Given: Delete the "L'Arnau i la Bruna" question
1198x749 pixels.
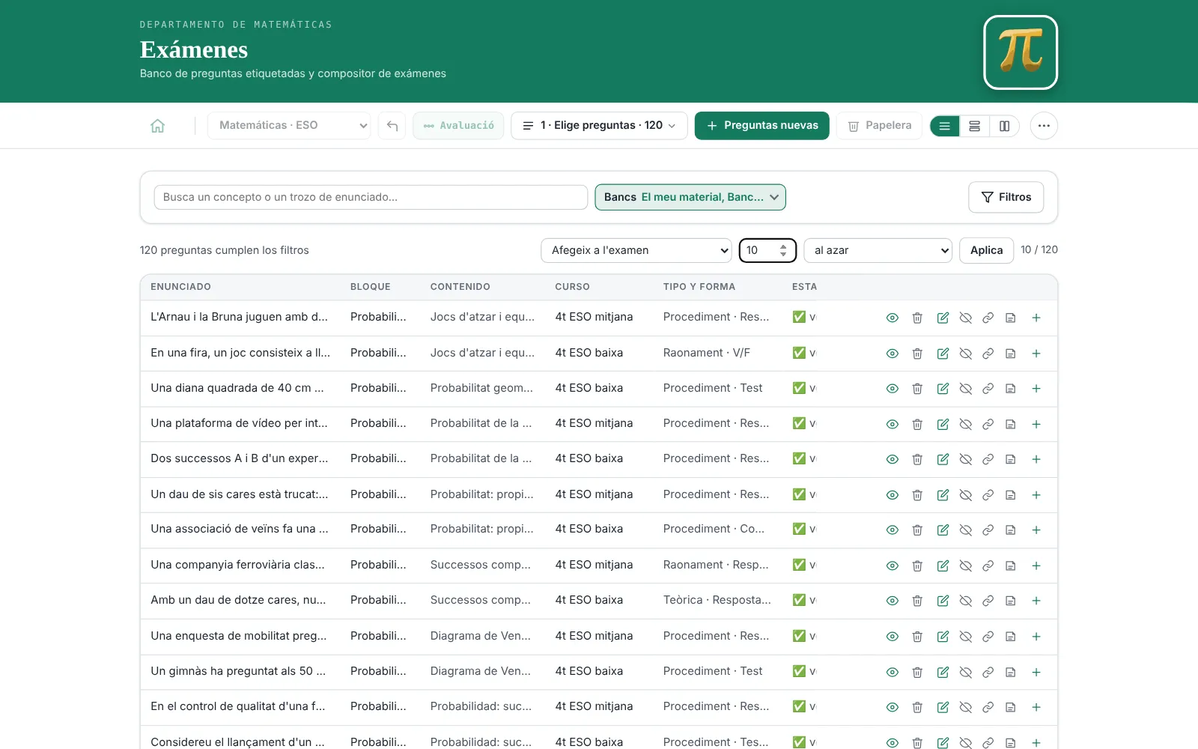Looking at the screenshot, I should 917,318.
